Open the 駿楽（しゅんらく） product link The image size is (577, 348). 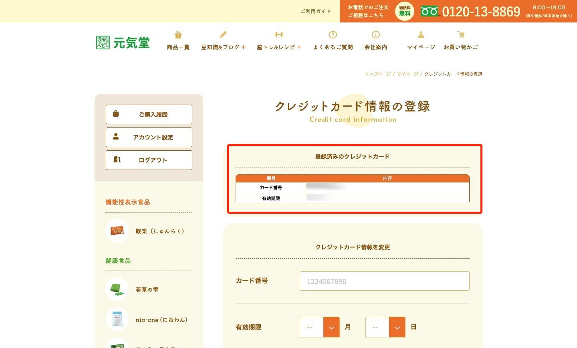click(160, 231)
